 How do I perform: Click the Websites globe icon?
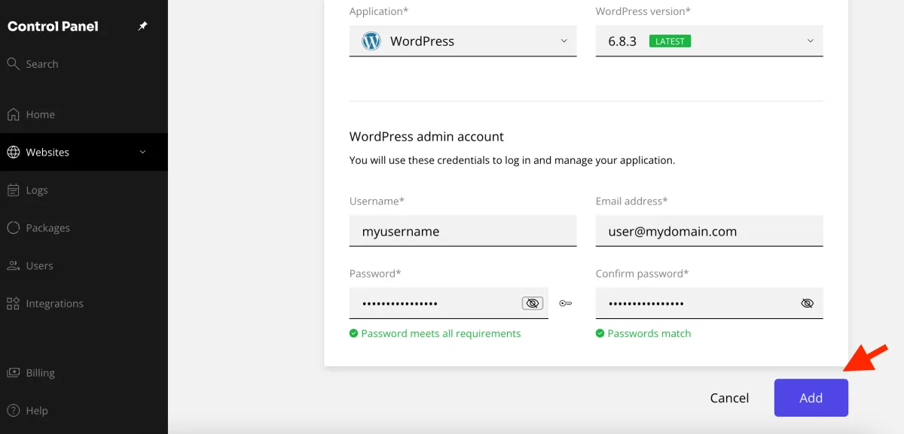click(13, 152)
